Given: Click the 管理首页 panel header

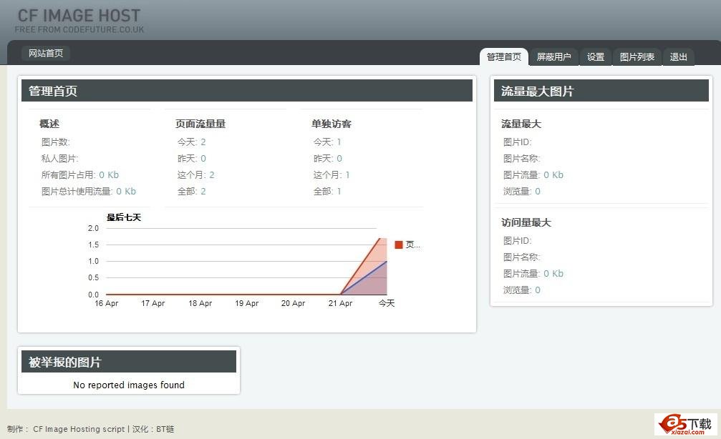Looking at the screenshot, I should [x=247, y=91].
